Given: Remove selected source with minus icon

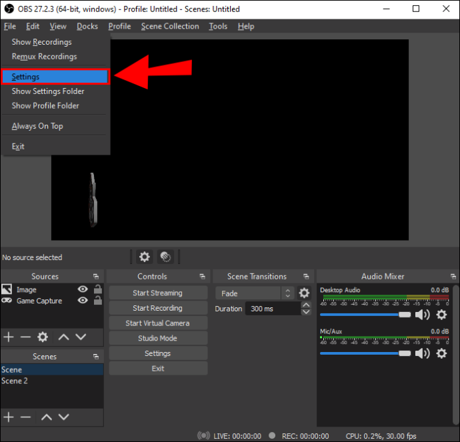Looking at the screenshot, I should point(25,337).
